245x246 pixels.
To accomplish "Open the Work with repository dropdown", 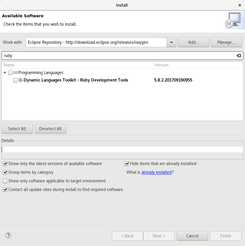I will [171, 42].
